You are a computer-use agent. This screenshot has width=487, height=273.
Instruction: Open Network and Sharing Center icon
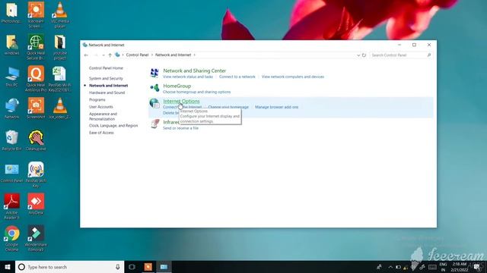[154, 73]
